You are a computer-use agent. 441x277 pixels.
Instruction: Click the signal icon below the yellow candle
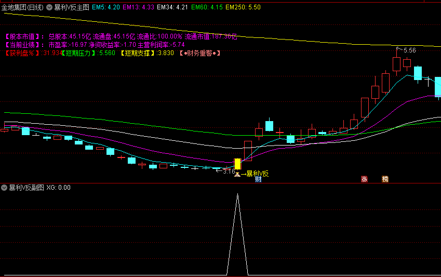(x=237, y=174)
